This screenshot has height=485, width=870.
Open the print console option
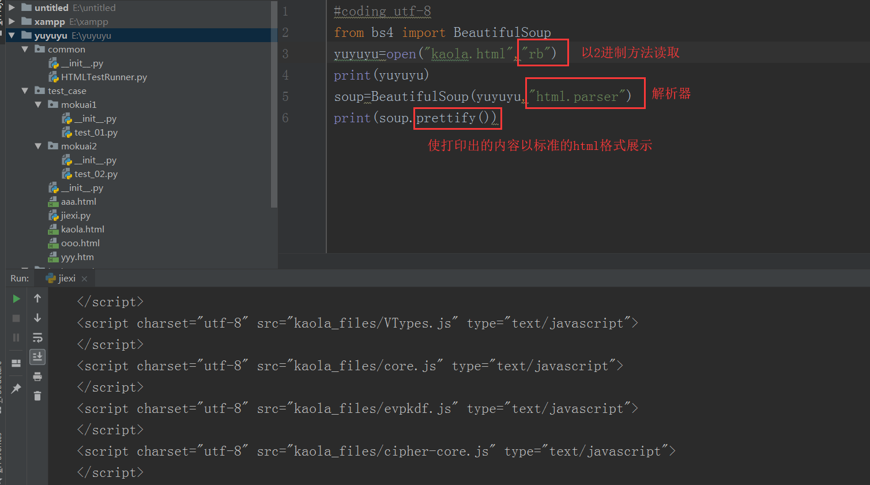(x=37, y=377)
